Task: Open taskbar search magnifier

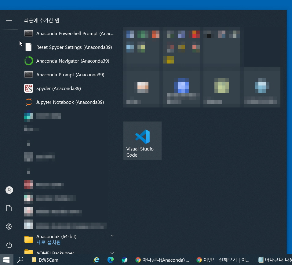Action: (x=20, y=260)
